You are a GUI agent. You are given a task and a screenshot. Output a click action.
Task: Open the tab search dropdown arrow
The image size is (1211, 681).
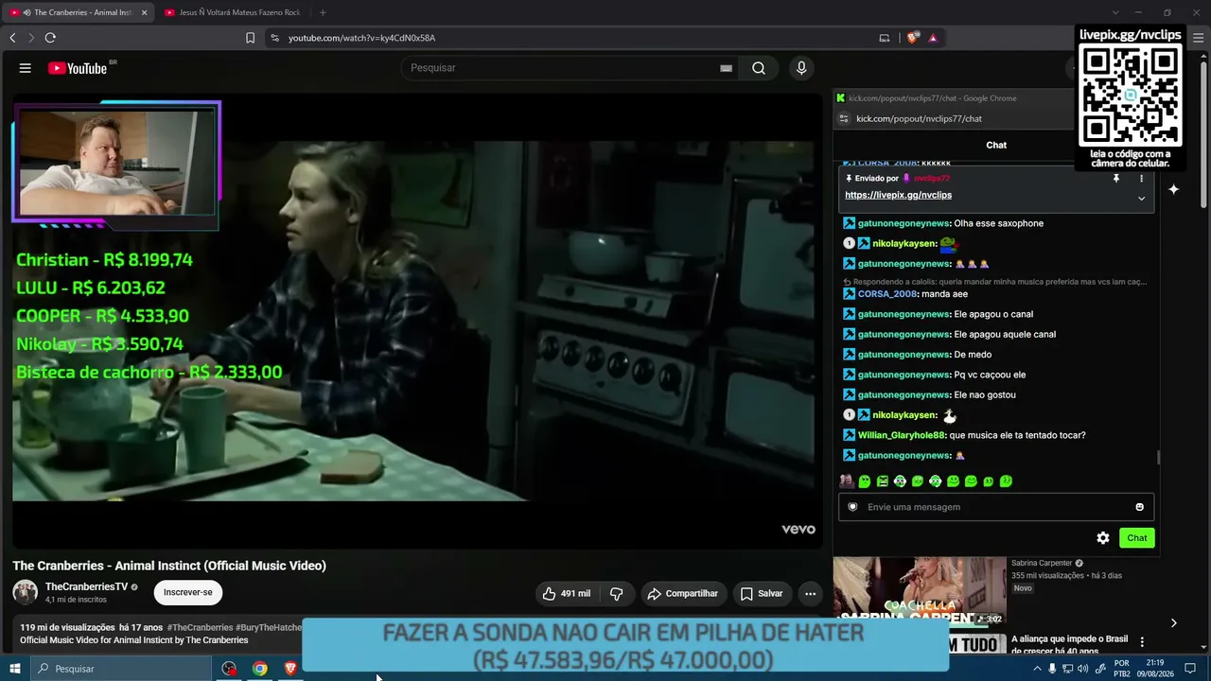coord(1115,12)
